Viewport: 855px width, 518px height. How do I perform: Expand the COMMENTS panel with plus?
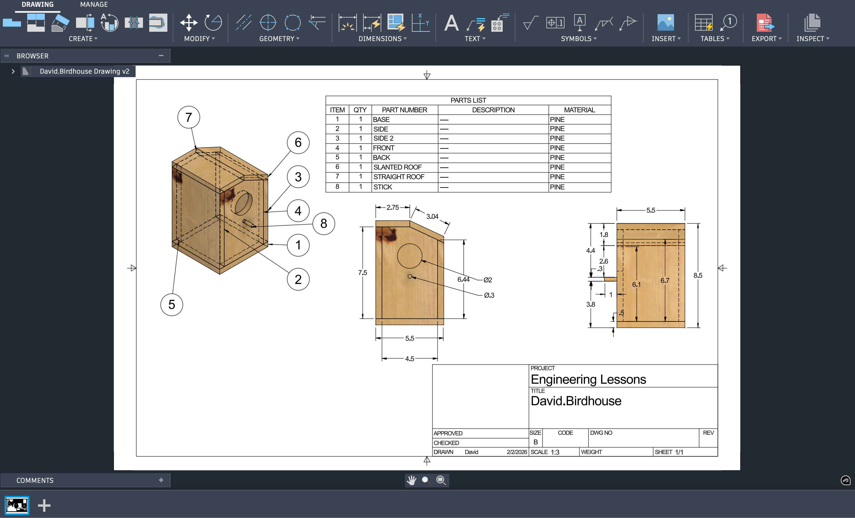[x=161, y=480]
